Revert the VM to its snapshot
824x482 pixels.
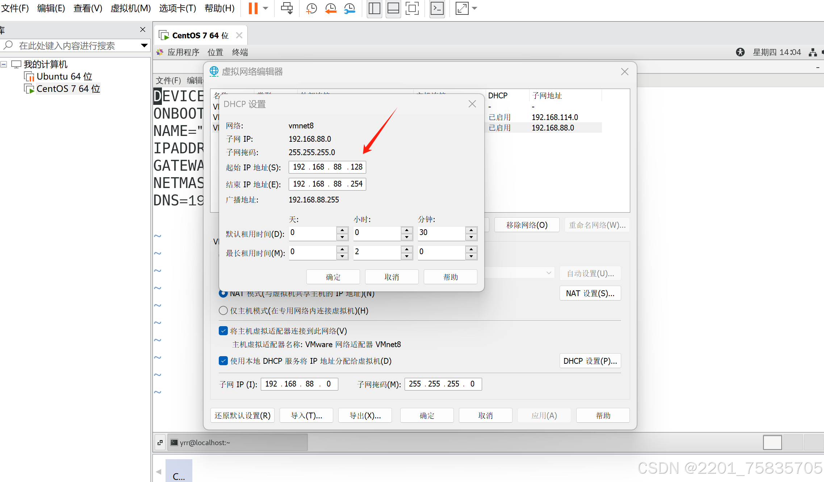click(330, 8)
